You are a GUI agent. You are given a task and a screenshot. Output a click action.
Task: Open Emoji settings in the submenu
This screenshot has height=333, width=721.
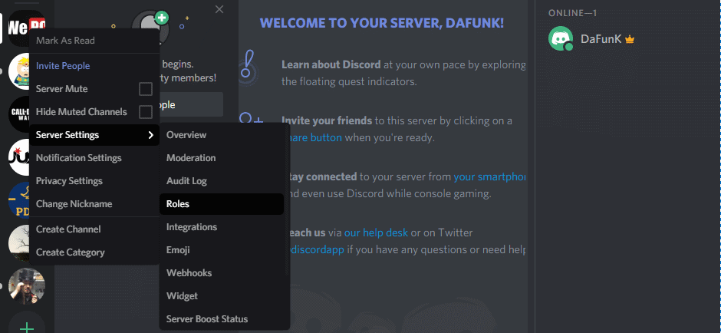222,250
